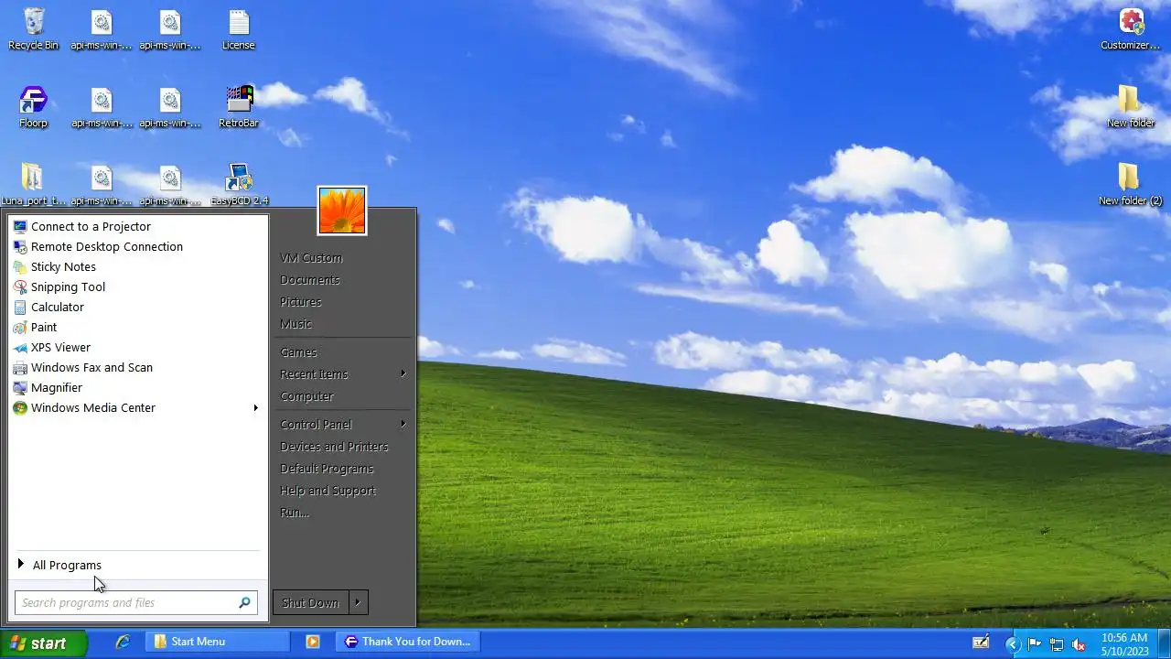Launch Windows Fax and Scan
Screen dimensions: 1171x659
(x=138, y=367)
